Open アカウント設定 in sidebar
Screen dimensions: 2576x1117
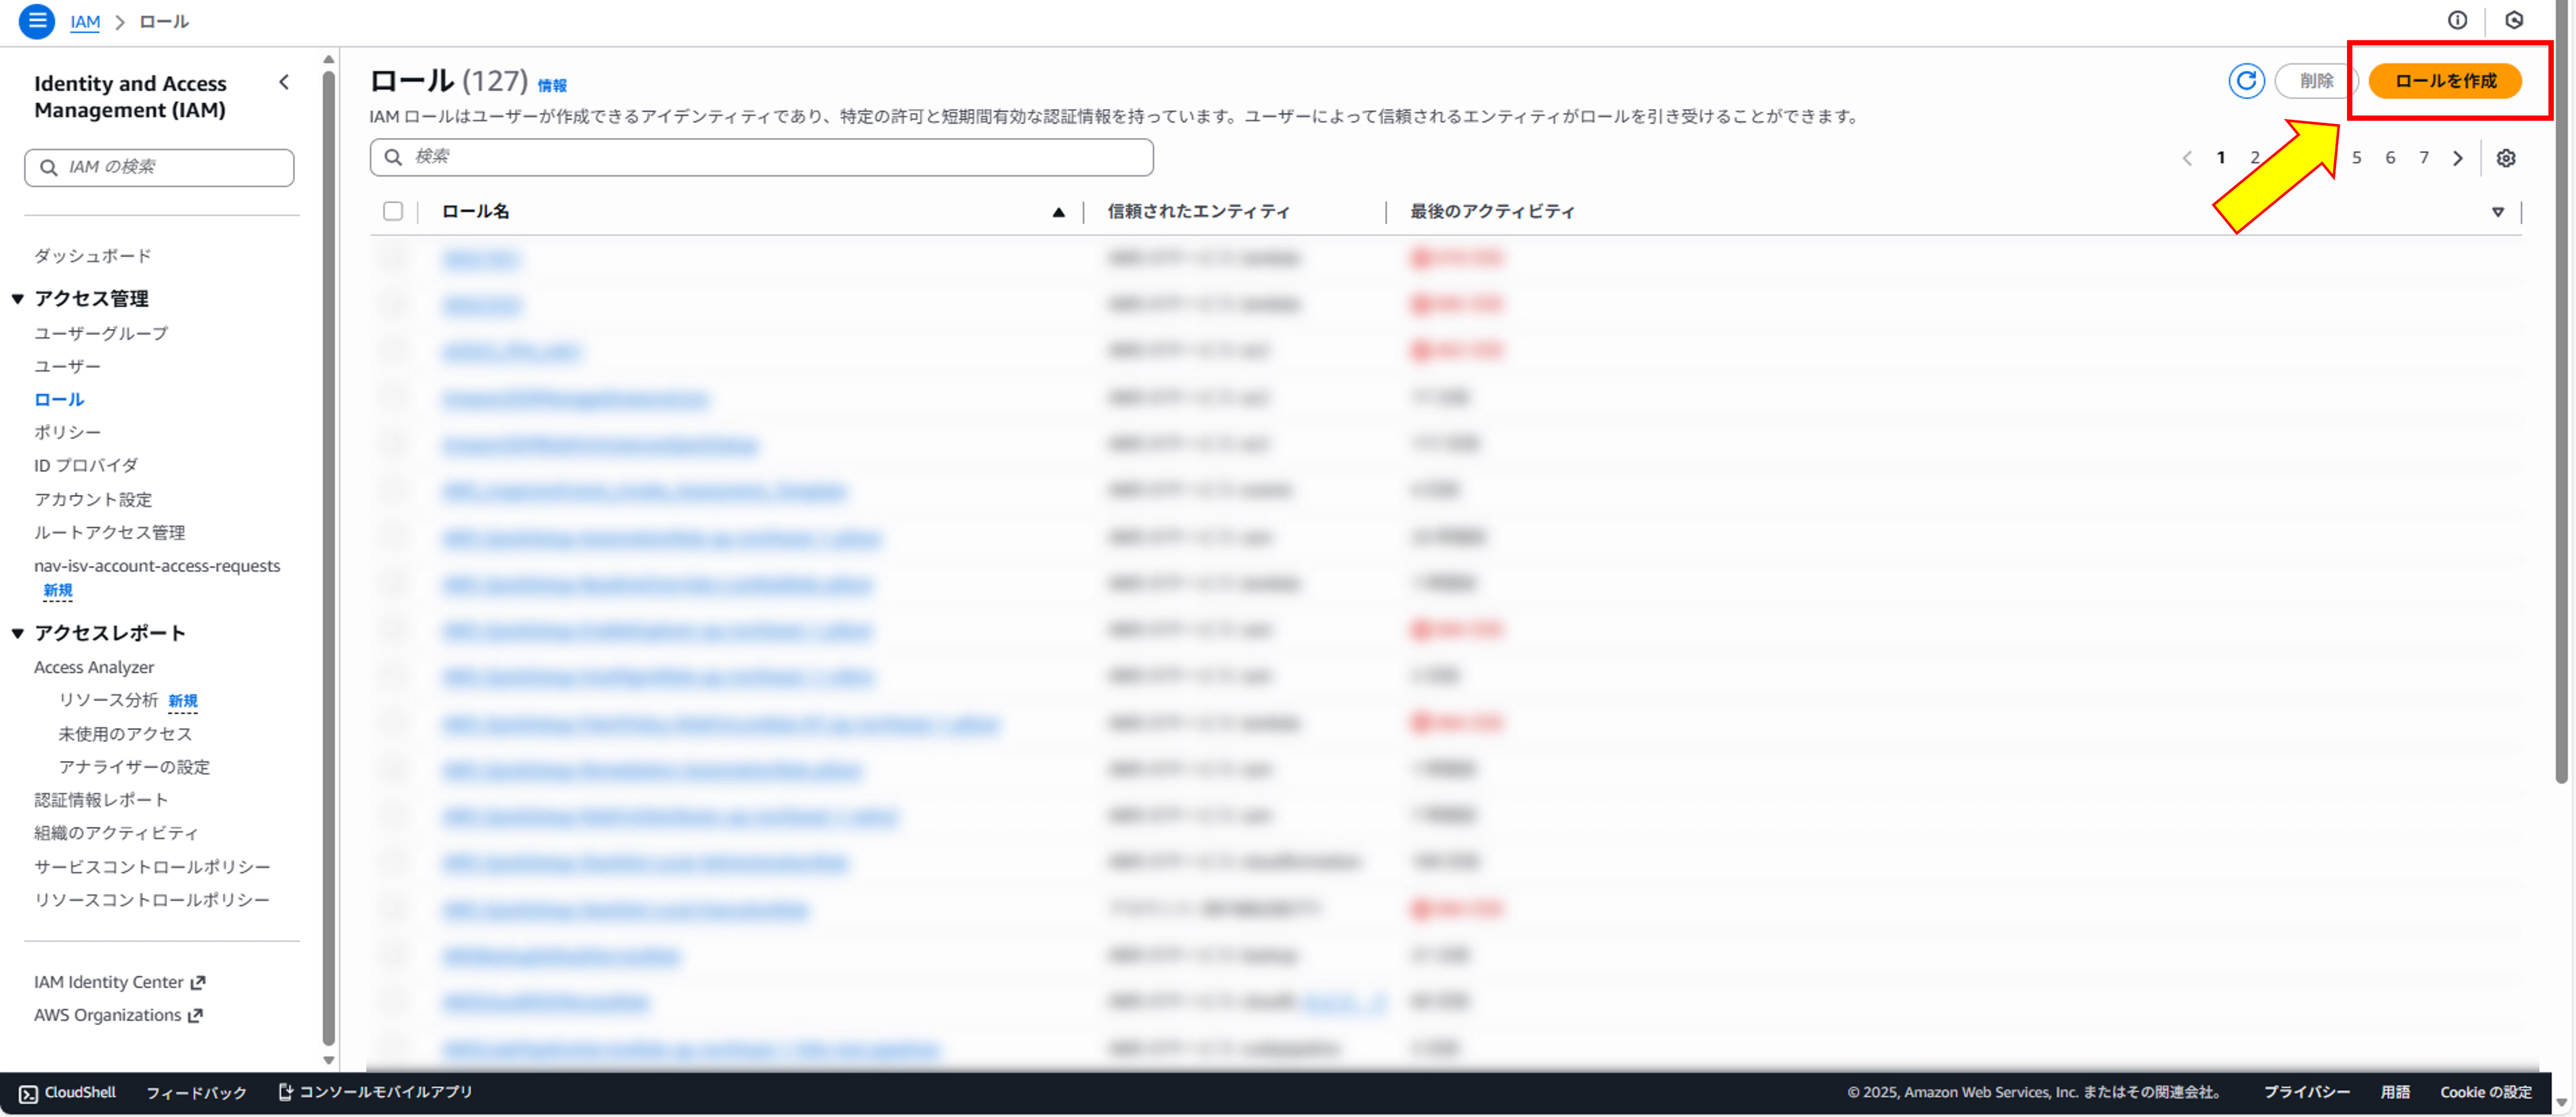point(93,499)
